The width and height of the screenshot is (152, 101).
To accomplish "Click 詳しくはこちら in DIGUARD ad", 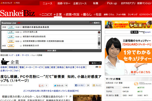I will pos(141,72).
